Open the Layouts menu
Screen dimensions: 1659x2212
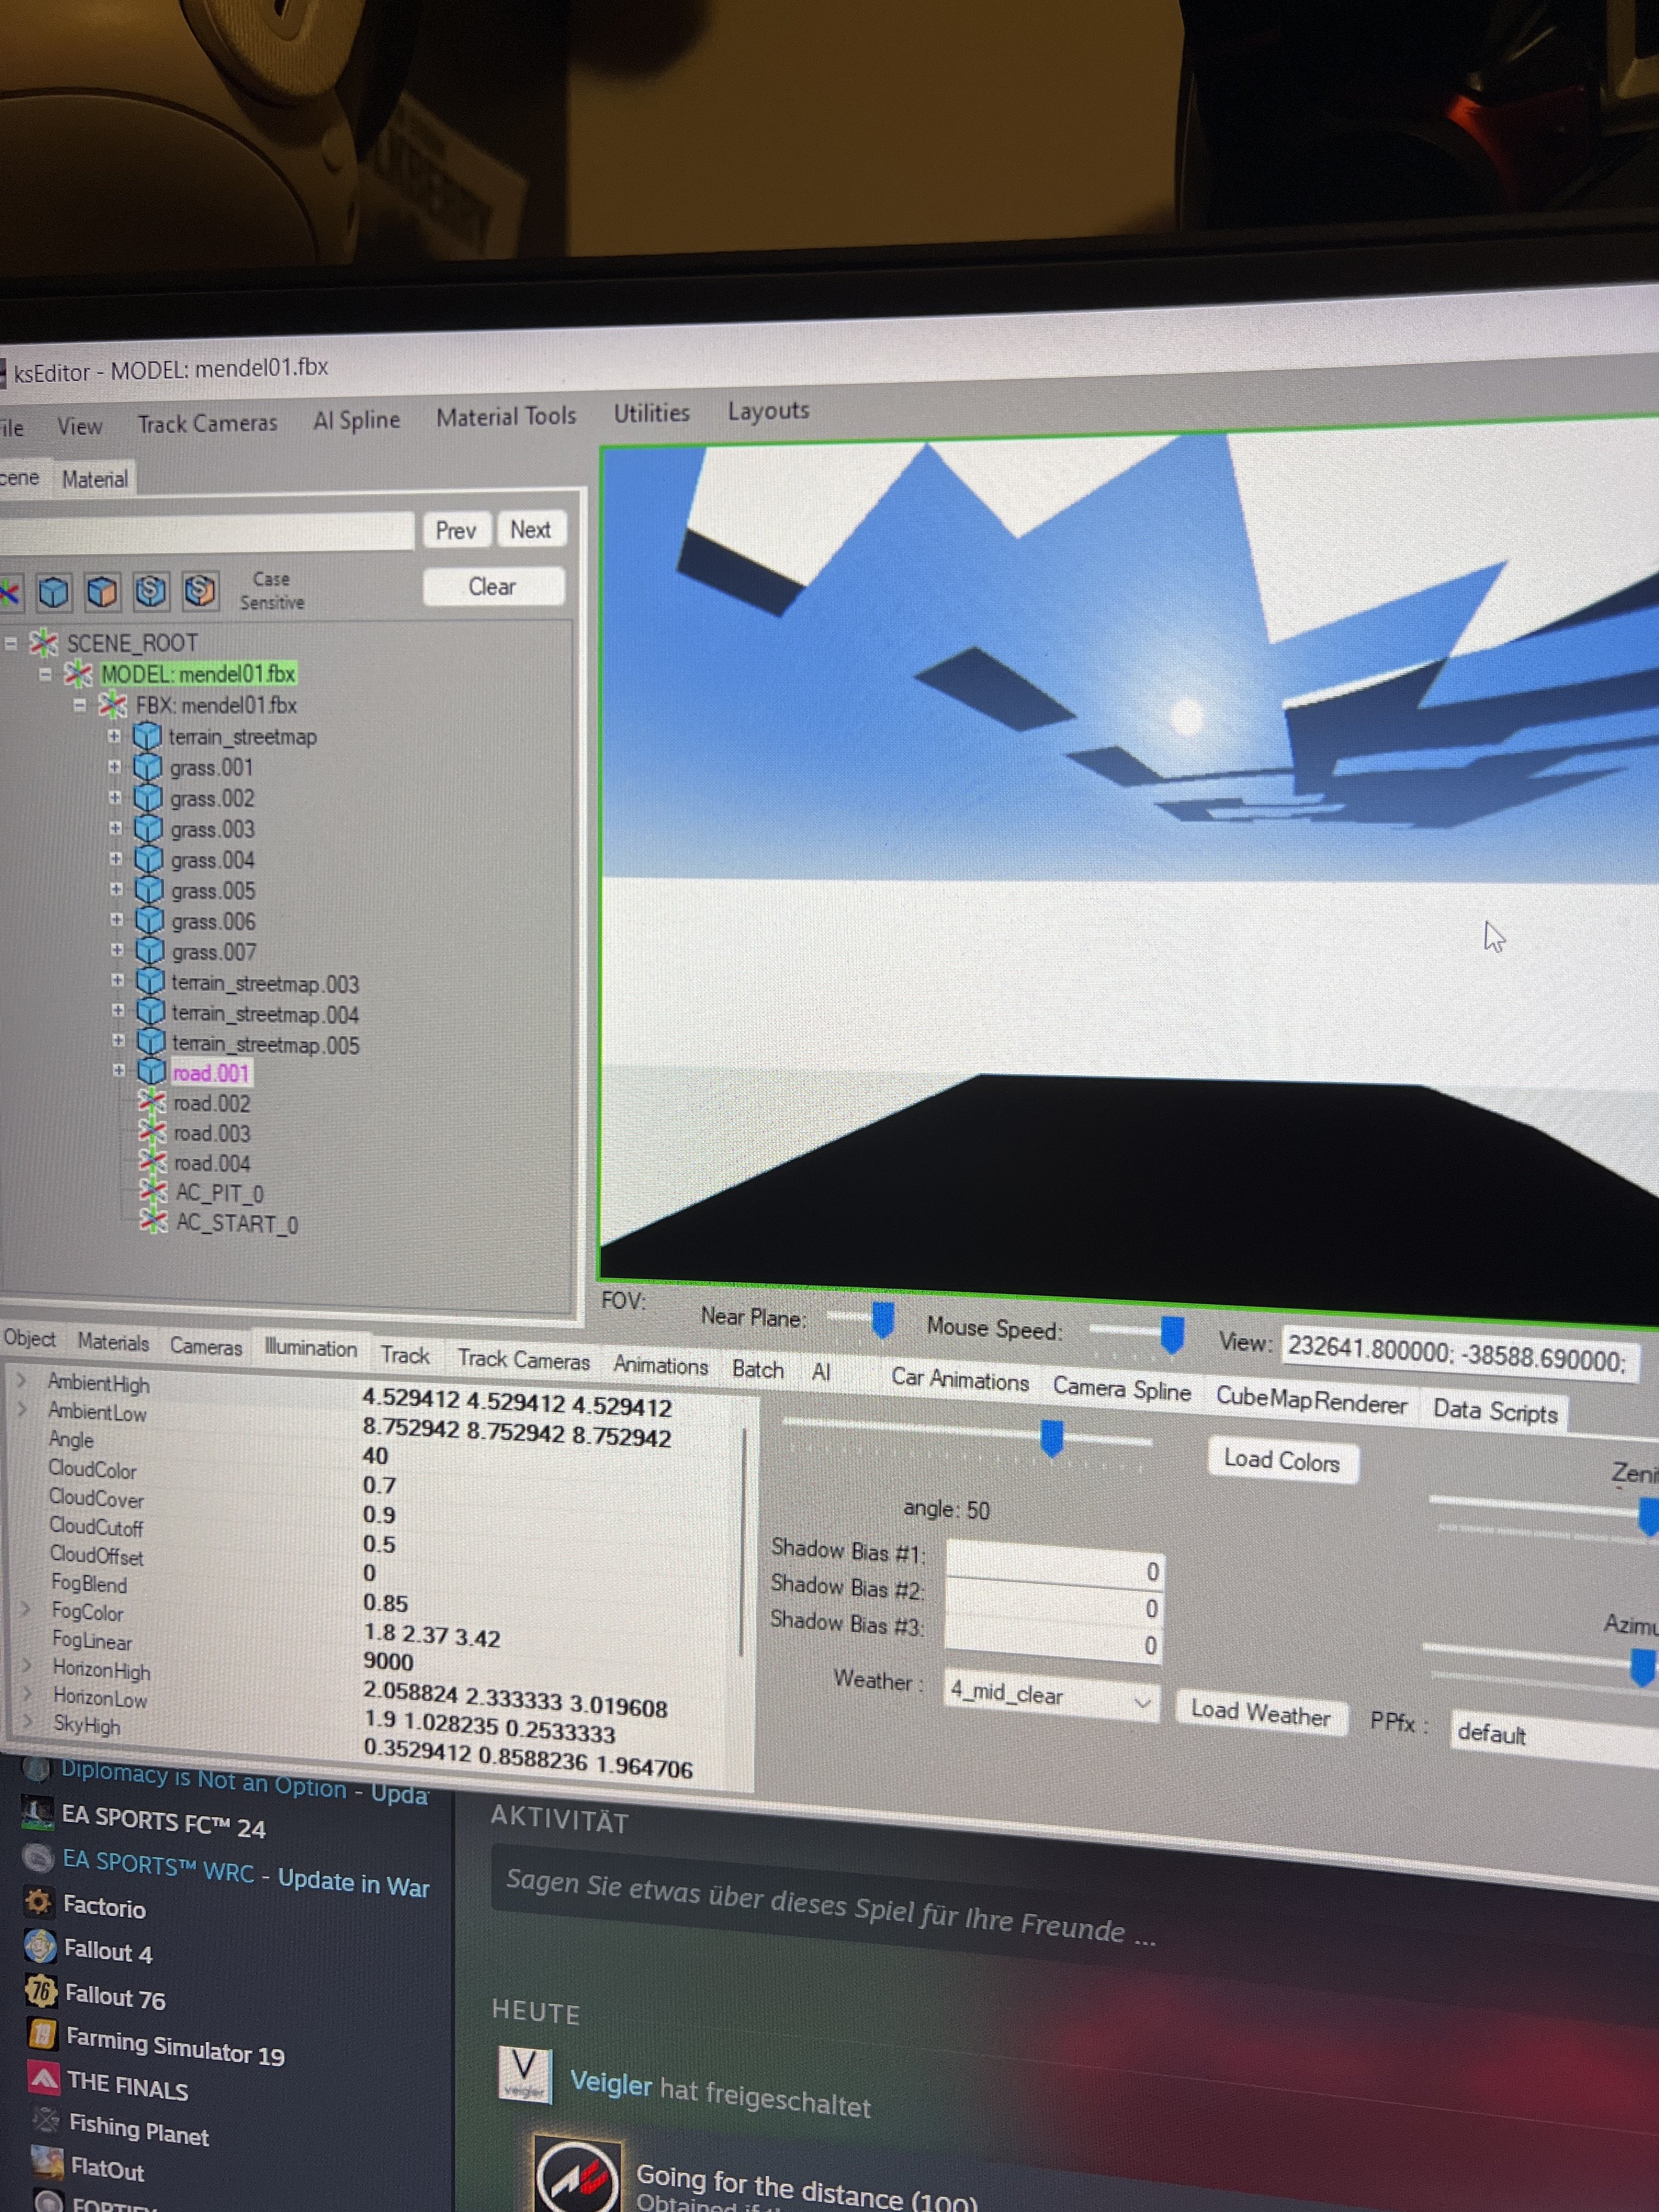(x=768, y=411)
